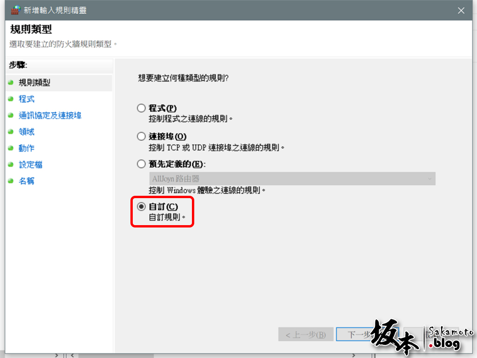Screen dimensions: 477x358
Task: Choose the 自訂(C) custom rule option
Action: click(x=141, y=207)
